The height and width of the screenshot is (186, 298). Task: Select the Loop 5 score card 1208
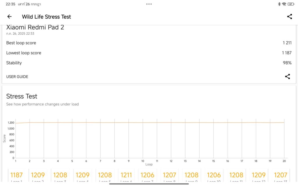pos(105,176)
